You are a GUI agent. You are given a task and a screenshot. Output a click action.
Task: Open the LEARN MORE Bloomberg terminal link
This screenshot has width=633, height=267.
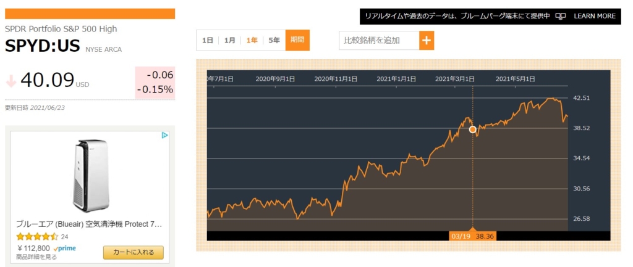click(594, 16)
